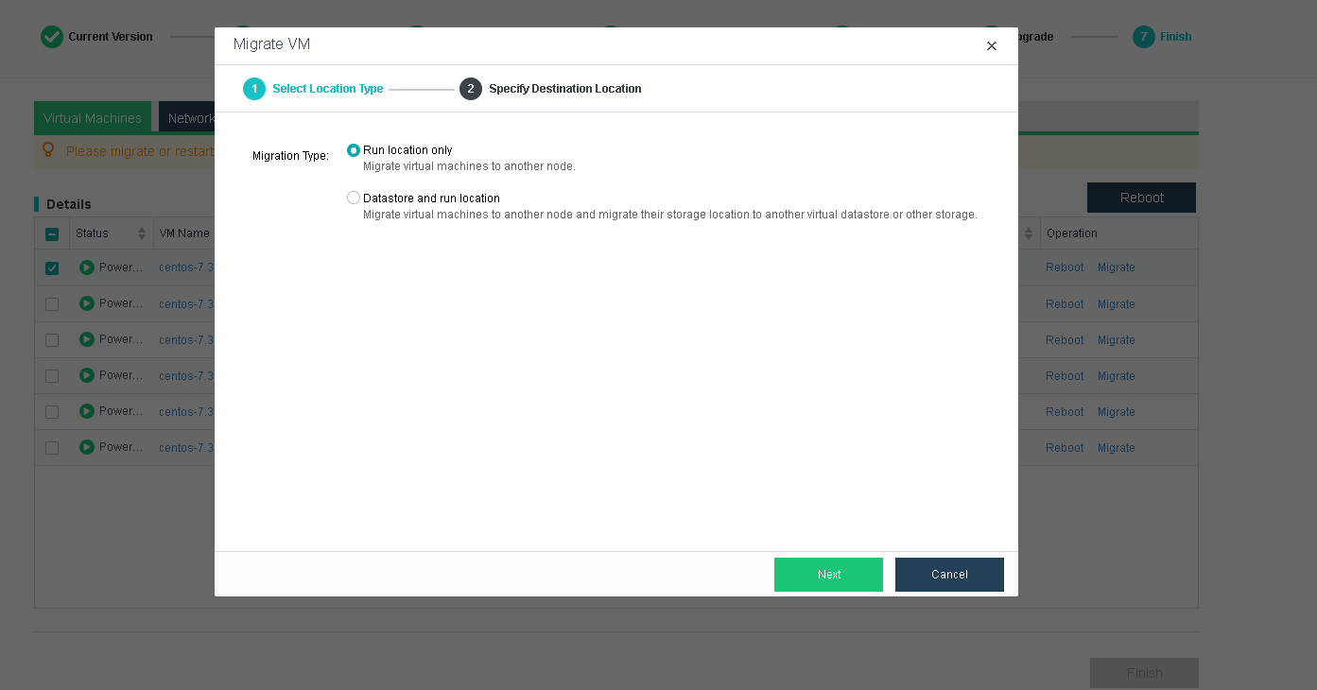Screen dimensions: 1317x690
Task: Click the VM Name column header
Action: tap(184, 233)
